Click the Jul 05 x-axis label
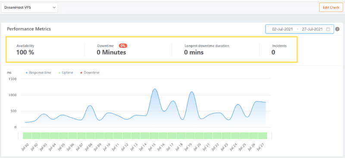 61,147
